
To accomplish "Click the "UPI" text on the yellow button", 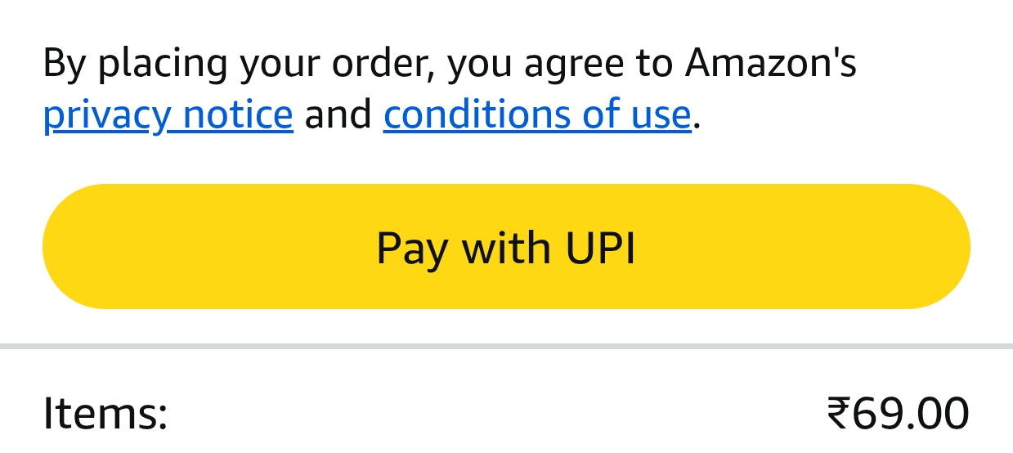I will pyautogui.click(x=600, y=247).
